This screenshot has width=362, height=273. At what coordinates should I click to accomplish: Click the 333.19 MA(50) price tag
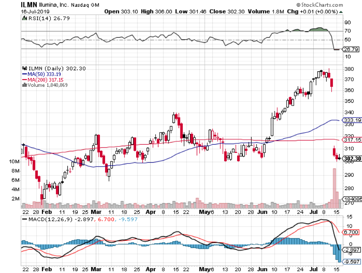click(352, 120)
